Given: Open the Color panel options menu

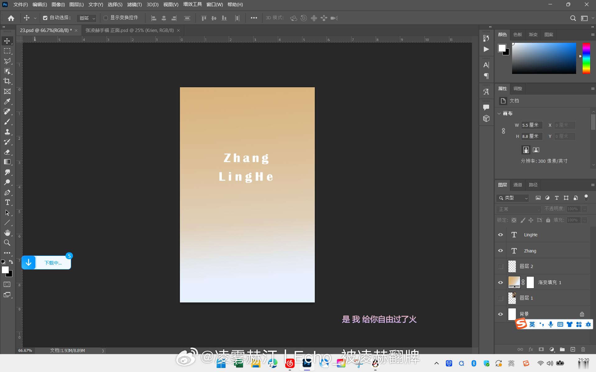Looking at the screenshot, I should (x=593, y=34).
